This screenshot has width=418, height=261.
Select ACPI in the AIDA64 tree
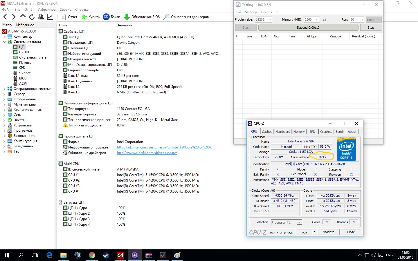23,84
